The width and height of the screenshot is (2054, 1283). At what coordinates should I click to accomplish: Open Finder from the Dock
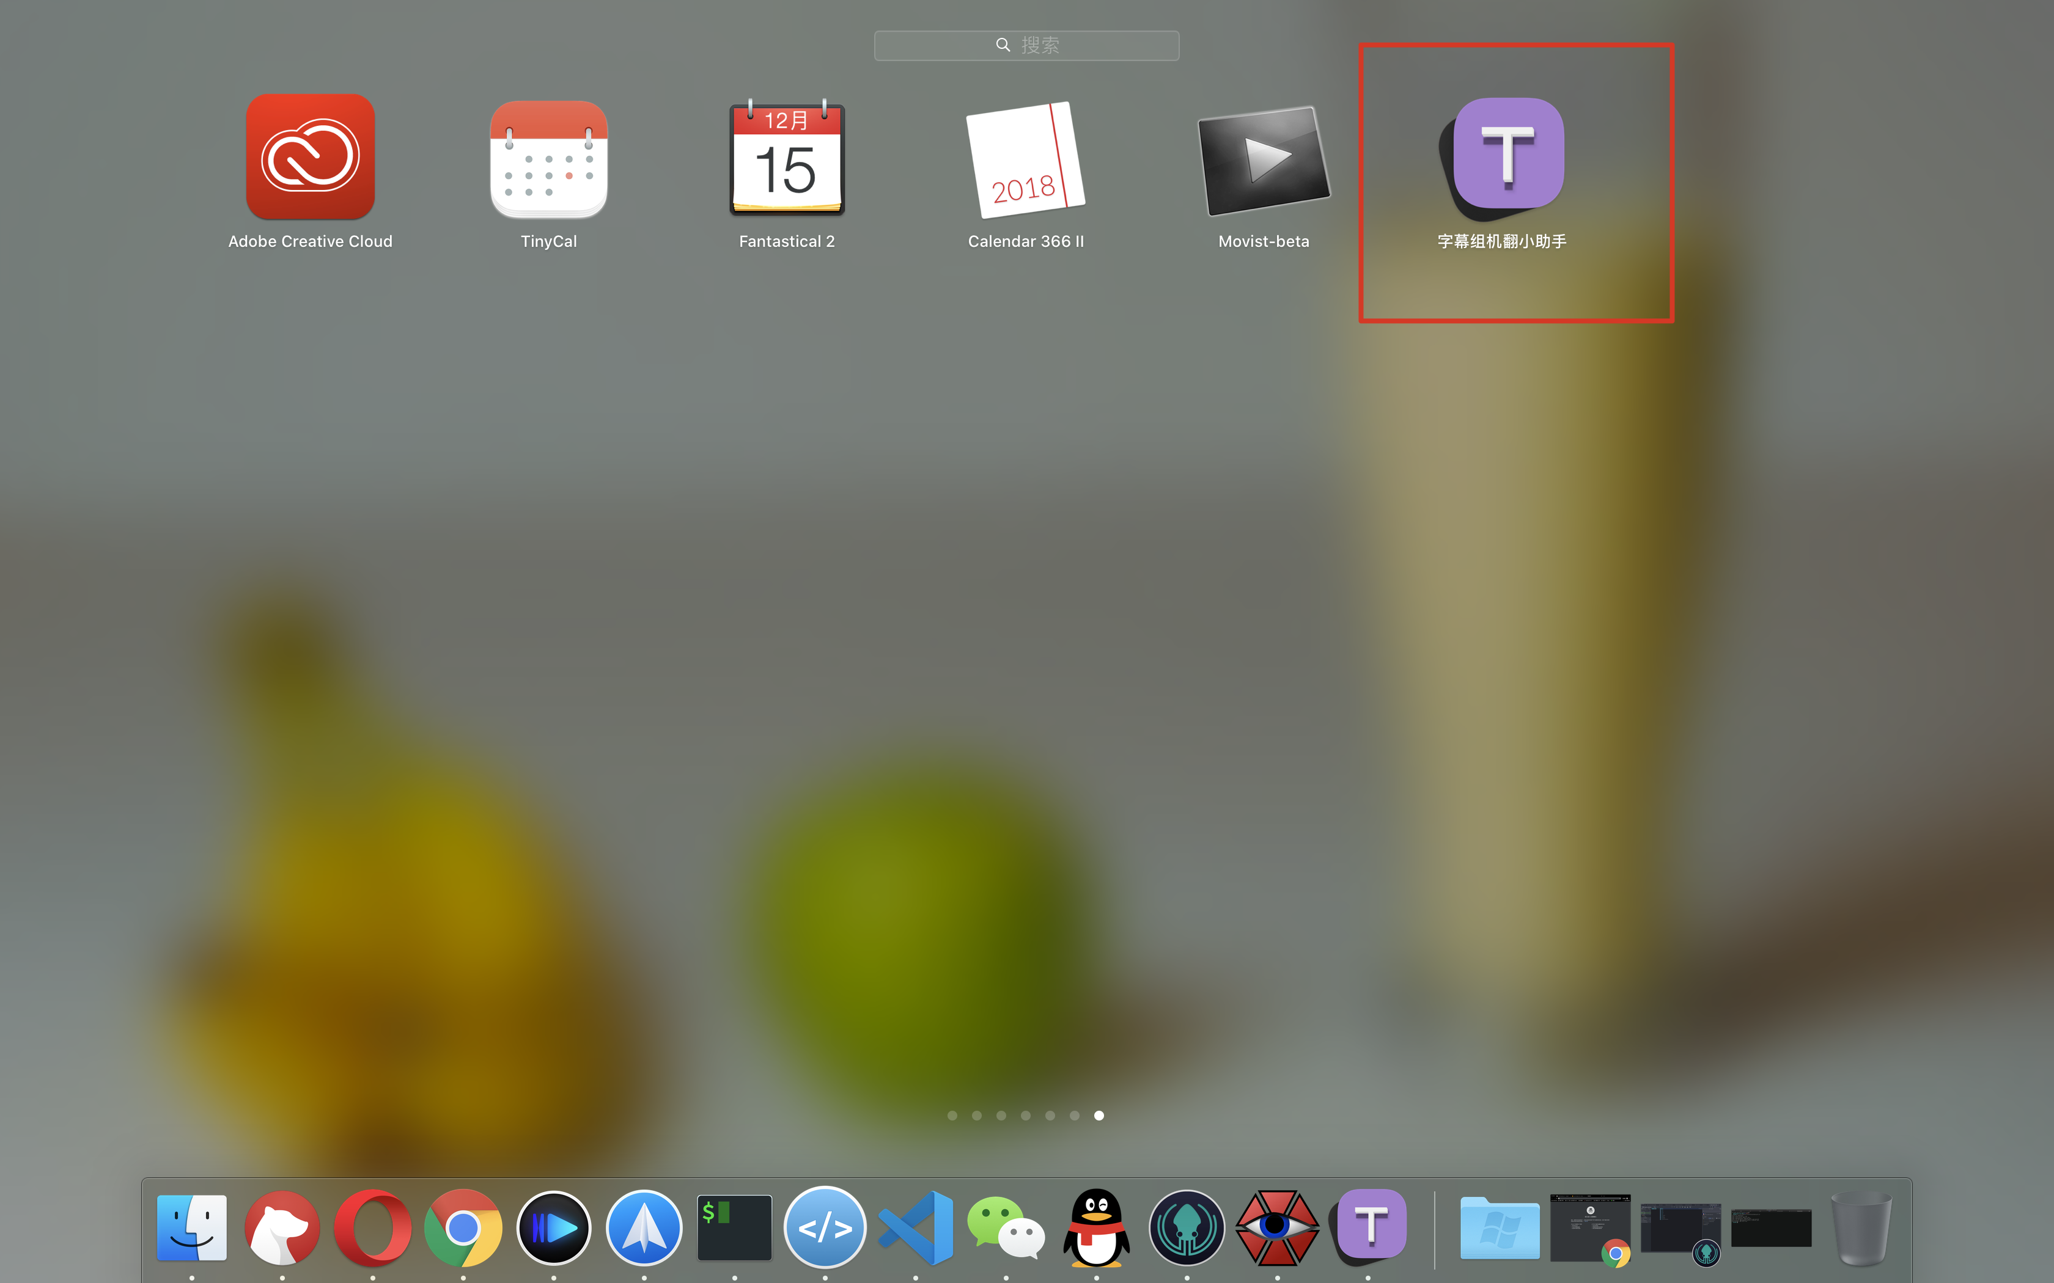(192, 1228)
